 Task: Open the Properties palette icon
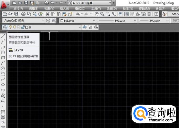(x=121, y=14)
